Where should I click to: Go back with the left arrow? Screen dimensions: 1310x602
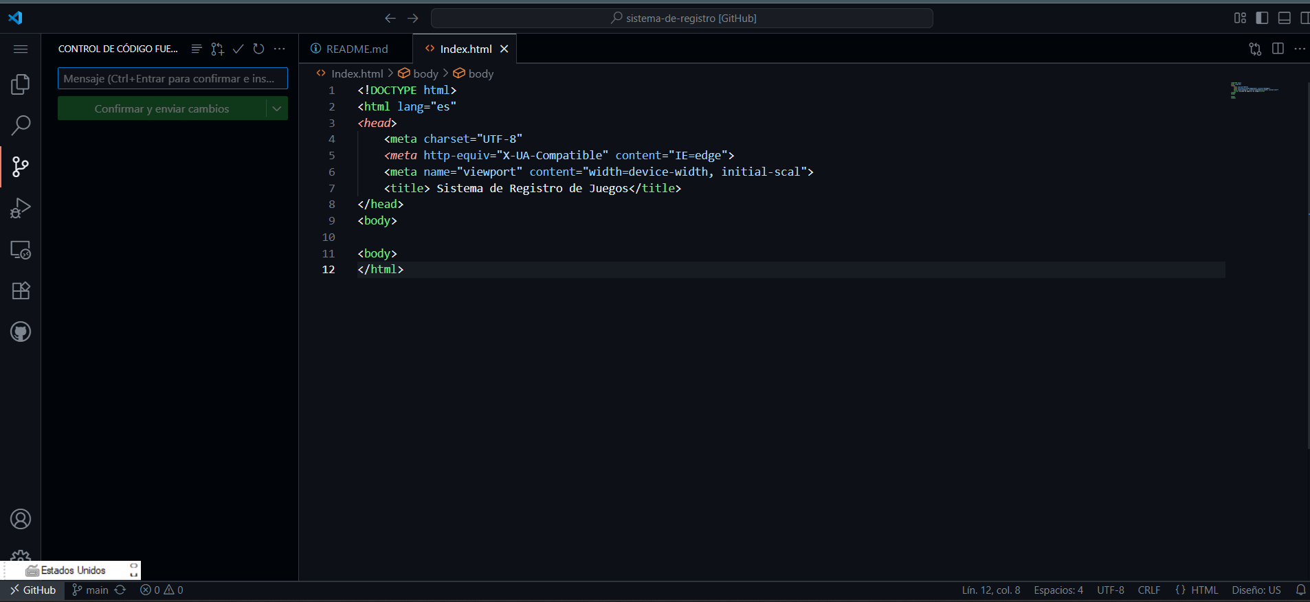click(390, 19)
